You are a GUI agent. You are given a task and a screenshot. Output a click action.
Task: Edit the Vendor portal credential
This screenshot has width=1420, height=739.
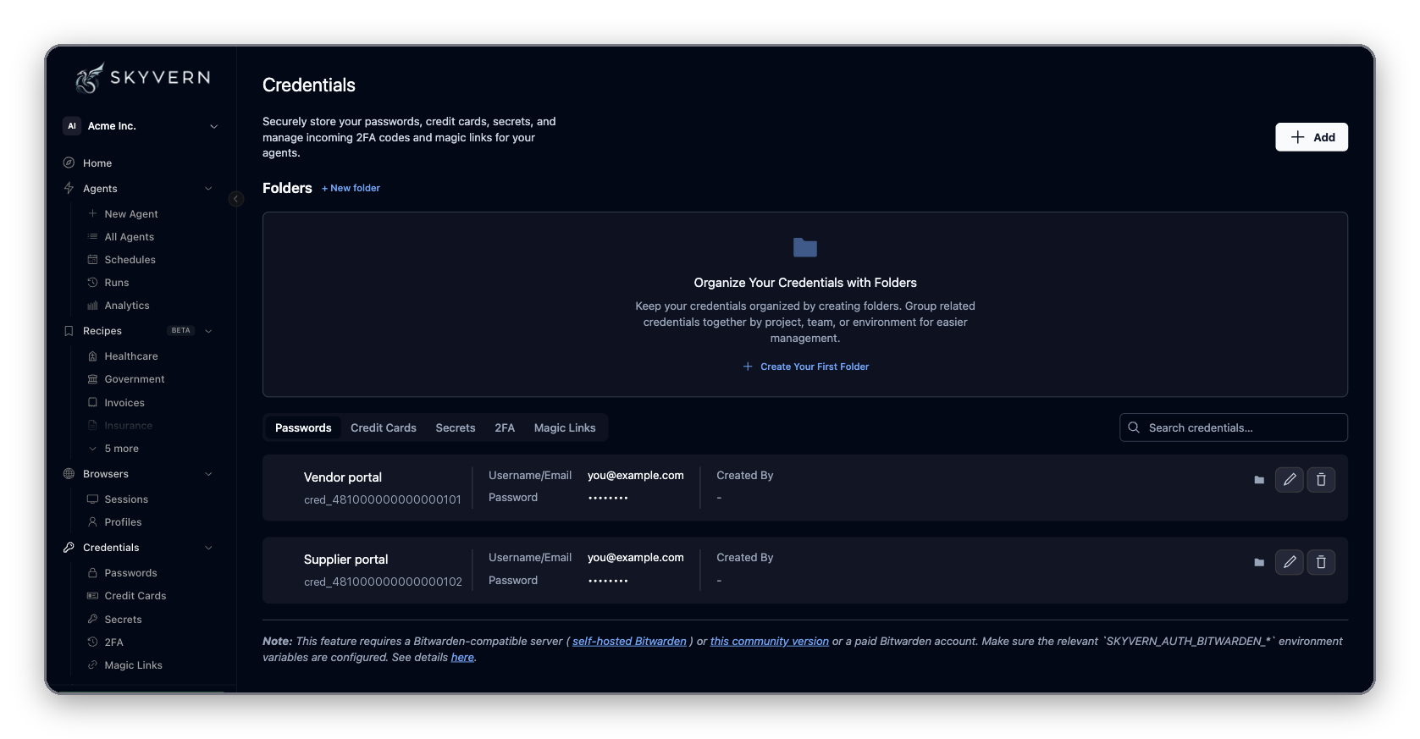coord(1289,480)
